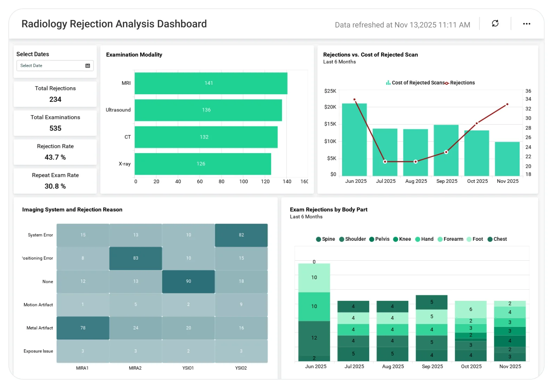
Task: Toggle the Pelvis legend item
Action: point(379,239)
